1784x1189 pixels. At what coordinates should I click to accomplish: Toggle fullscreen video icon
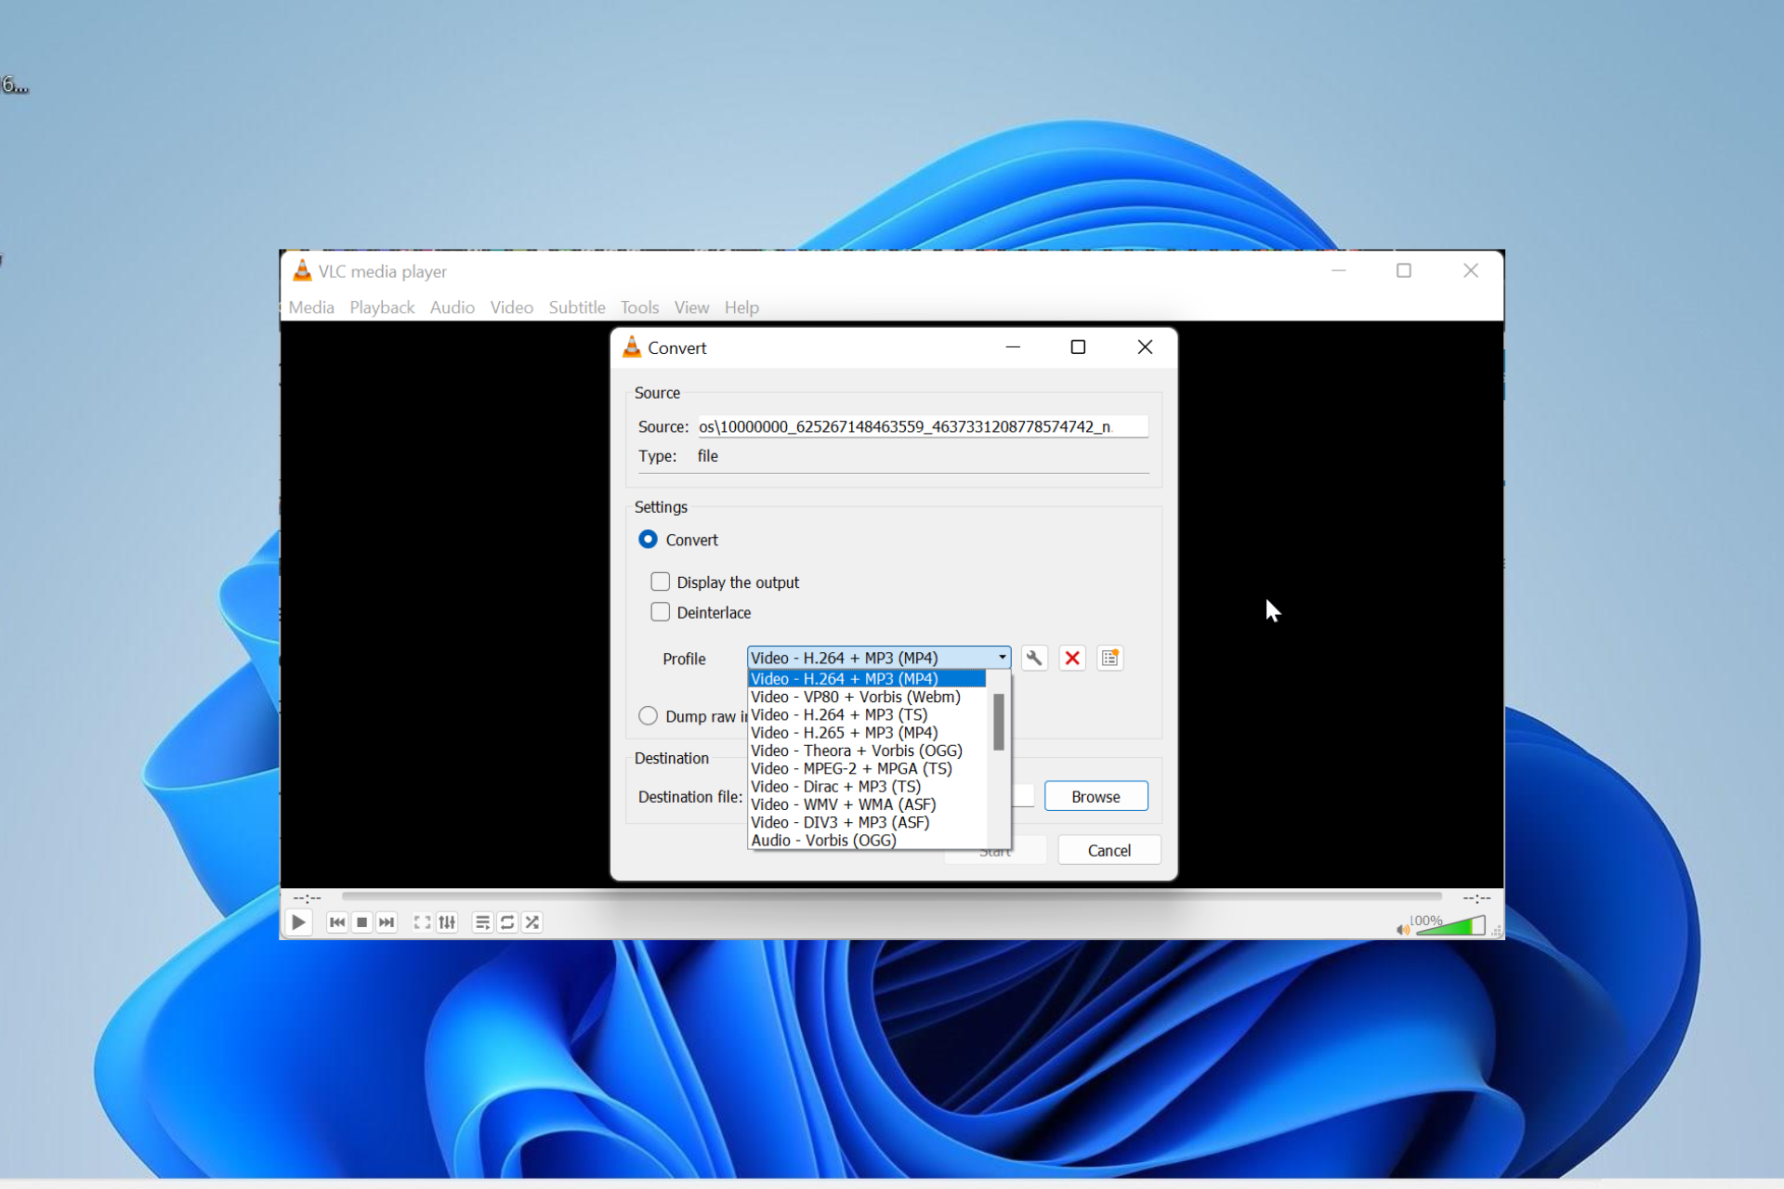[422, 922]
